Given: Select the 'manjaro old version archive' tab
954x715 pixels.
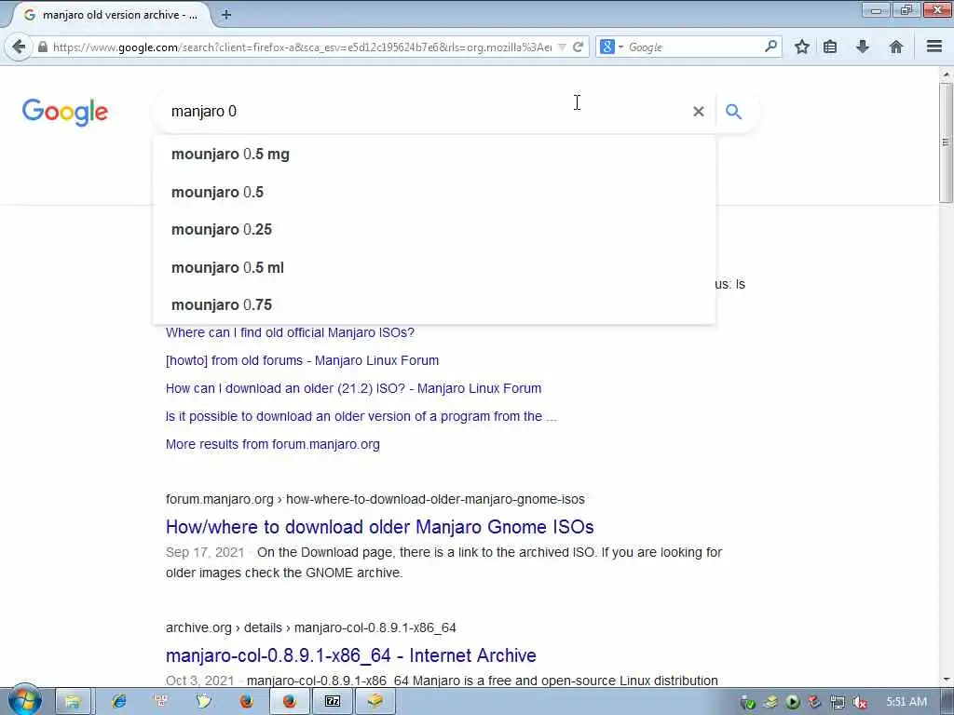Looking at the screenshot, I should click(x=111, y=15).
